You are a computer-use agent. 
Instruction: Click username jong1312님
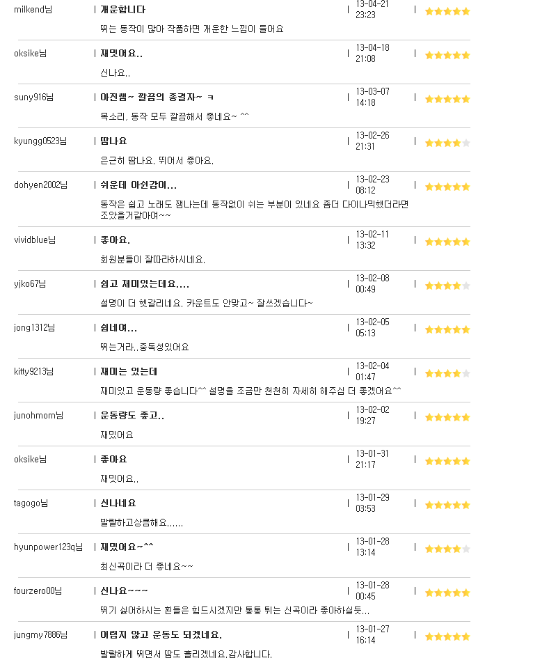point(34,328)
